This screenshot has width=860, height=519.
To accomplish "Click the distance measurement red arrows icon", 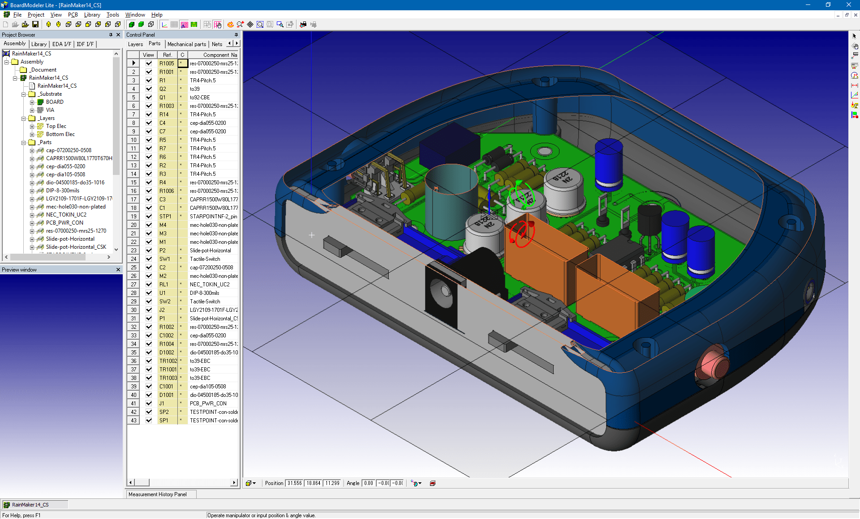I will (855, 85).
